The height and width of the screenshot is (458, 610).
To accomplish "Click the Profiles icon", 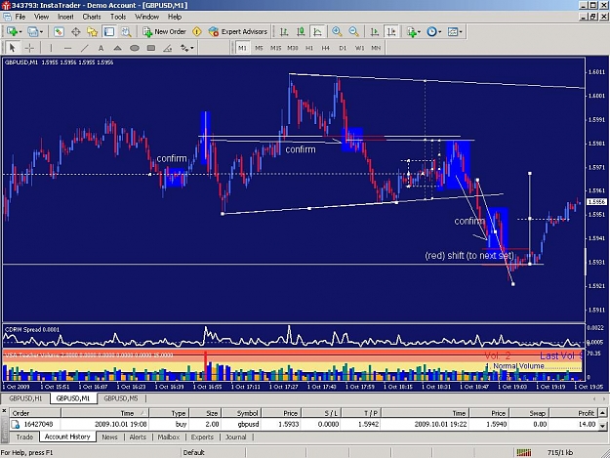I will (32, 32).
